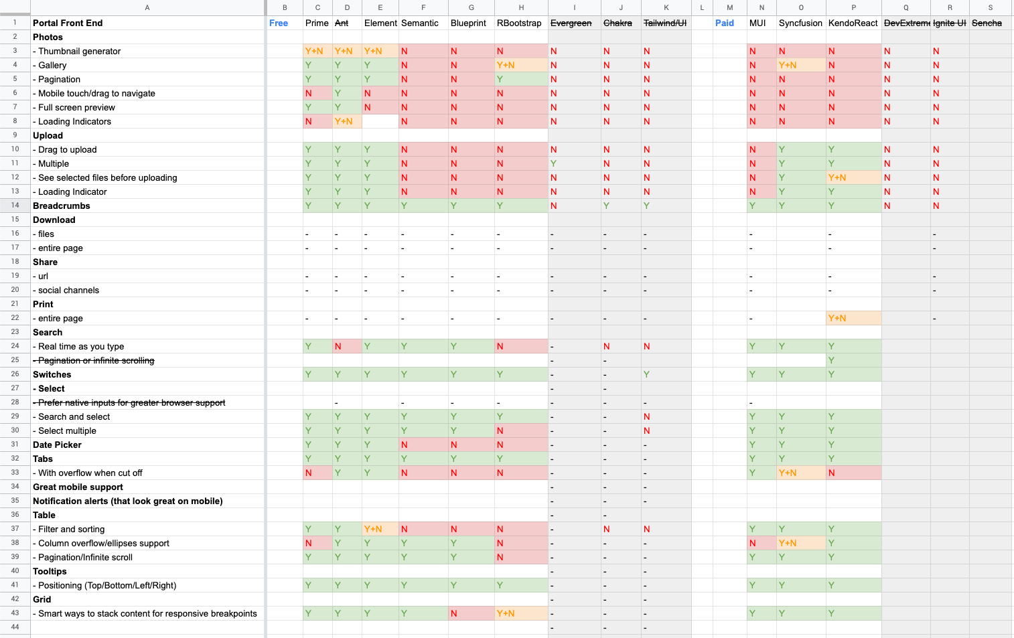The image size is (1014, 638).
Task: Select the 'Tailwind/UI' header cell
Action: pyautogui.click(x=666, y=23)
